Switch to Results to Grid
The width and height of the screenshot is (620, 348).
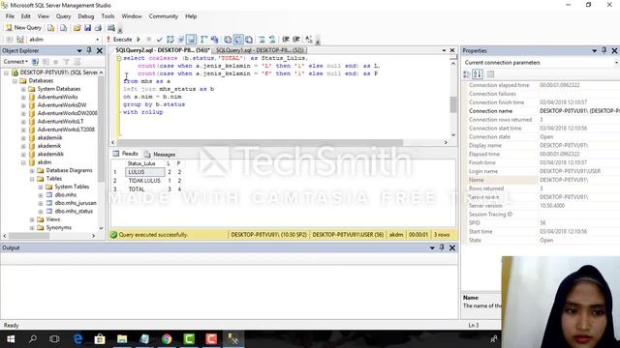coord(238,40)
